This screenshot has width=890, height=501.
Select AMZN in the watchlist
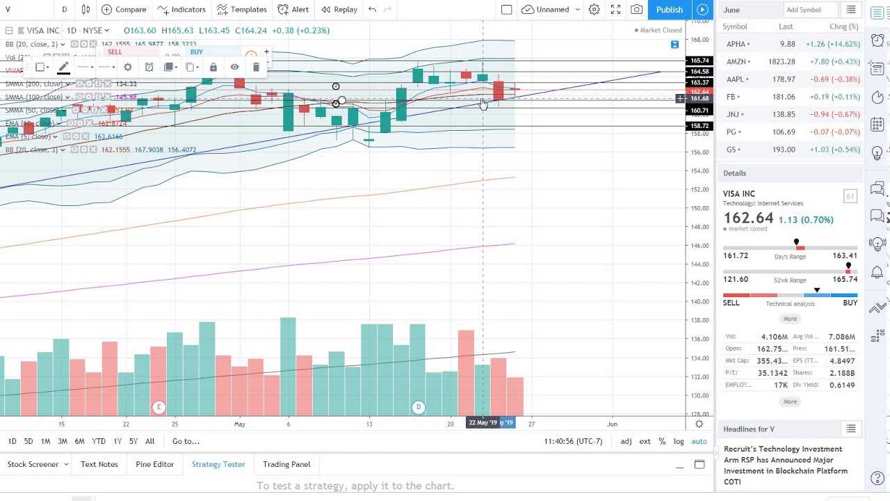click(x=791, y=62)
